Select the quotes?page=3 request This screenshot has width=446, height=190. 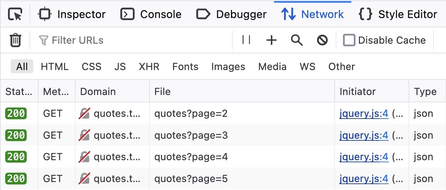coord(191,135)
